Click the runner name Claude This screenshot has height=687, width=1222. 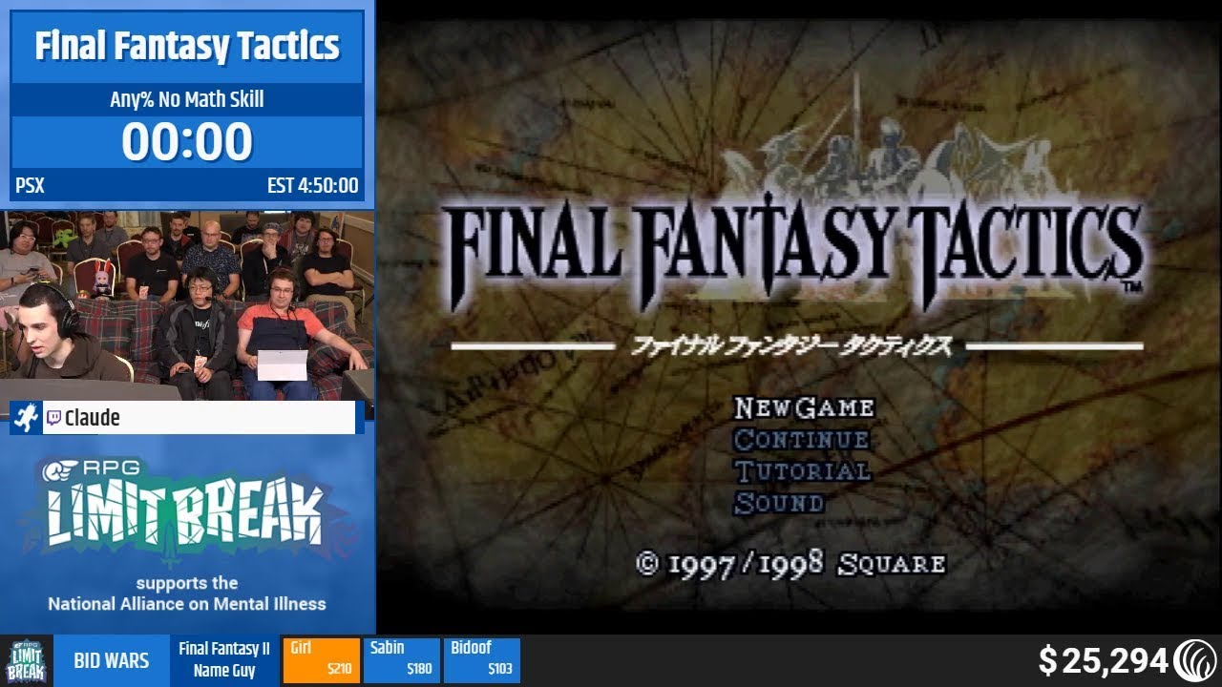coord(92,417)
